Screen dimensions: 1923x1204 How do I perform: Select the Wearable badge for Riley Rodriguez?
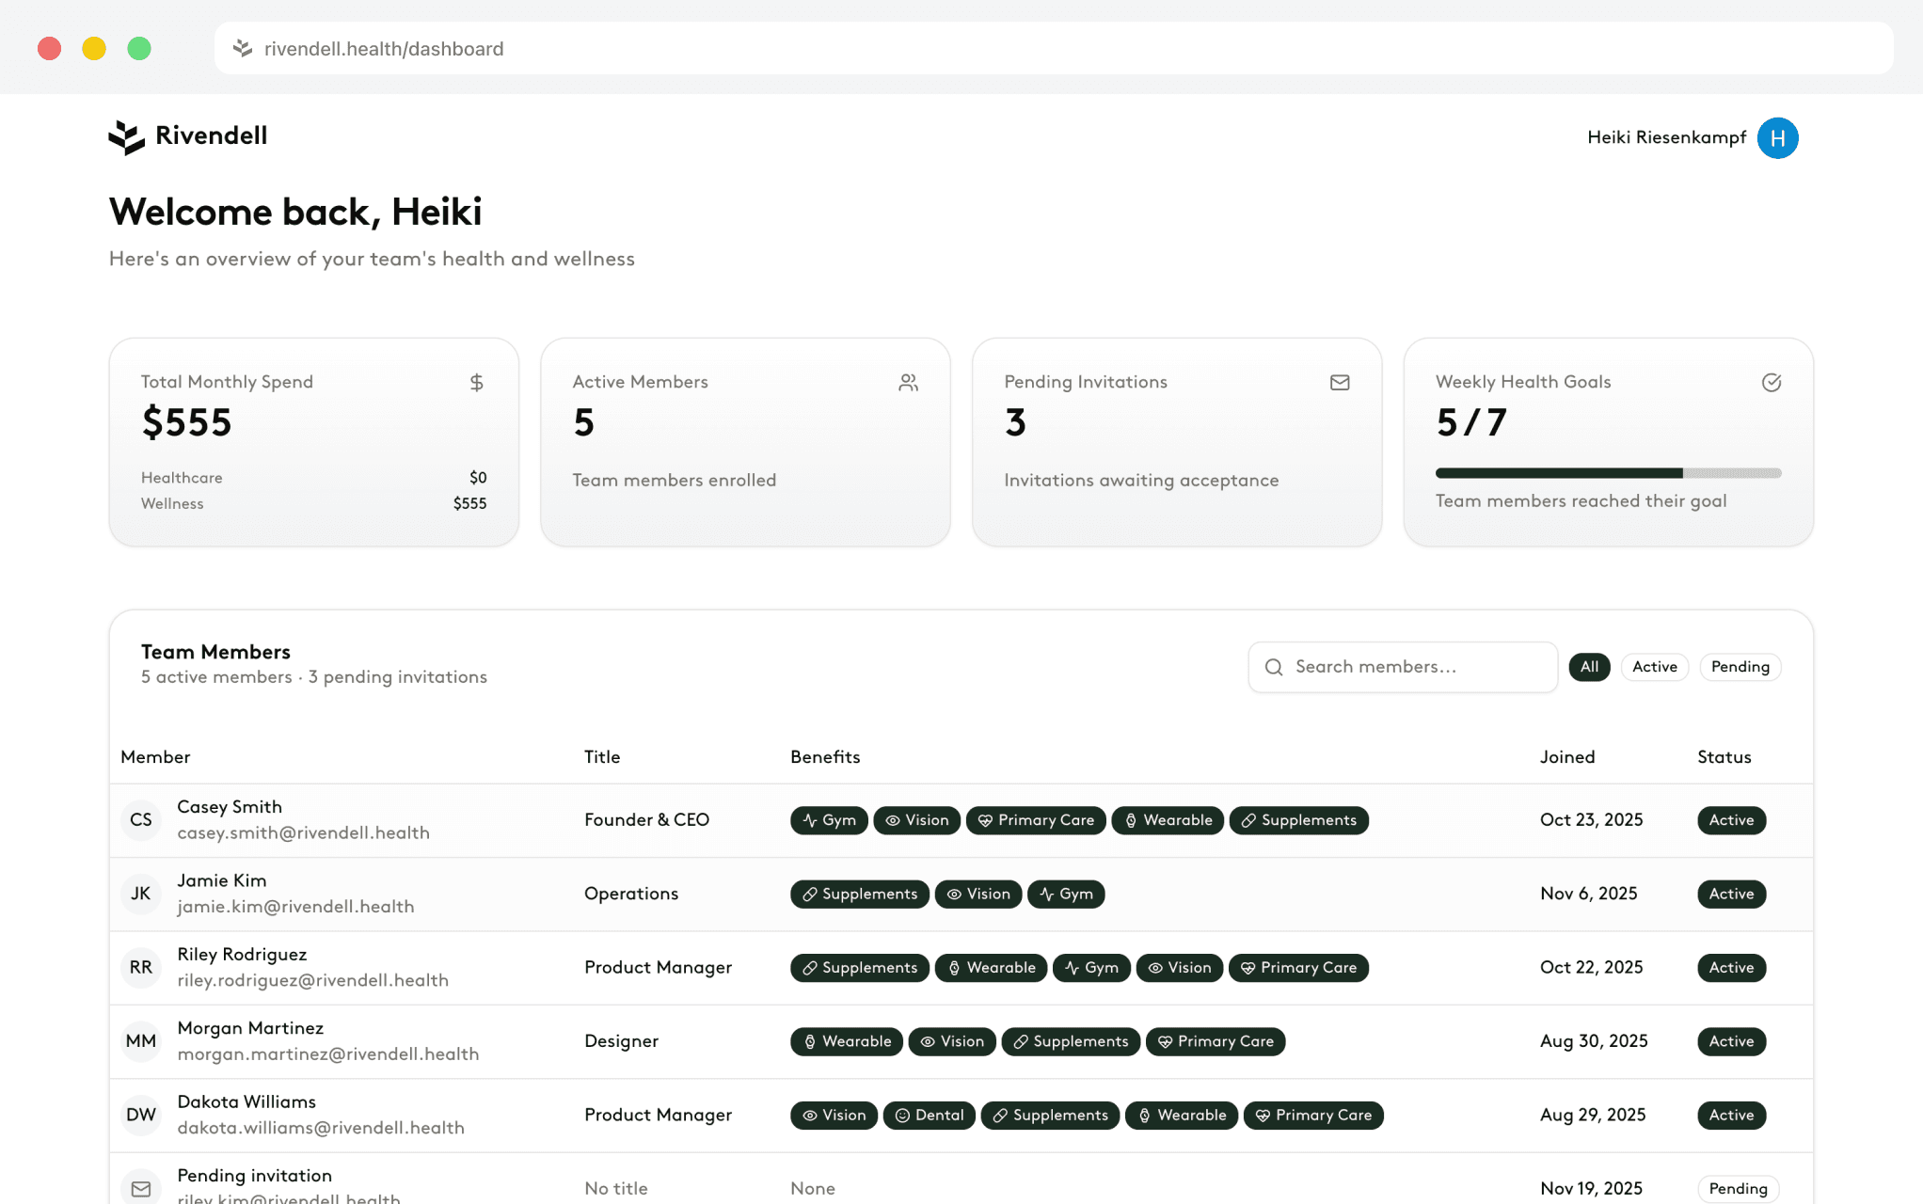(991, 967)
